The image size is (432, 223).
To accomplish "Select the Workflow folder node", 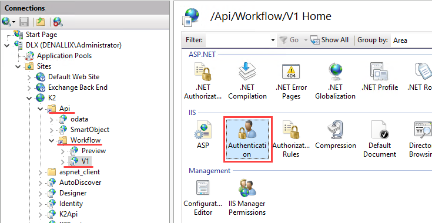I will 85,140.
